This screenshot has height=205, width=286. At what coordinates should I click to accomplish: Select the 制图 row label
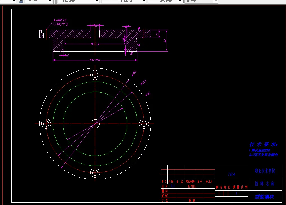pos(165,191)
